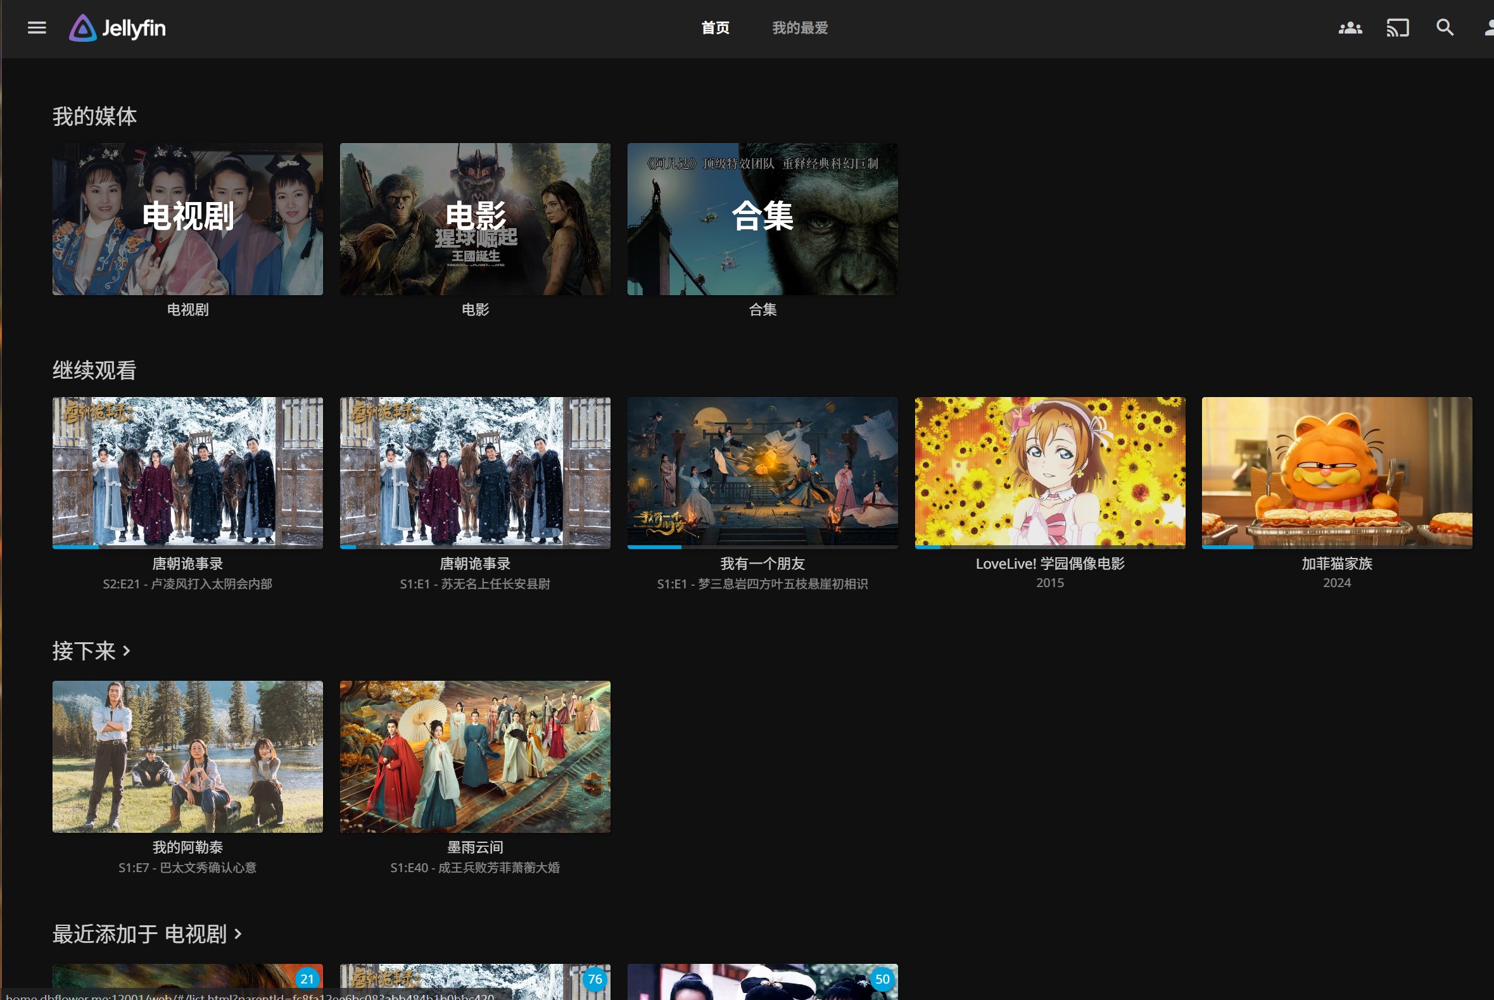The image size is (1494, 1000).
Task: Click episode text S1:E7 - 巴太文秀确认心意
Action: [x=187, y=868]
